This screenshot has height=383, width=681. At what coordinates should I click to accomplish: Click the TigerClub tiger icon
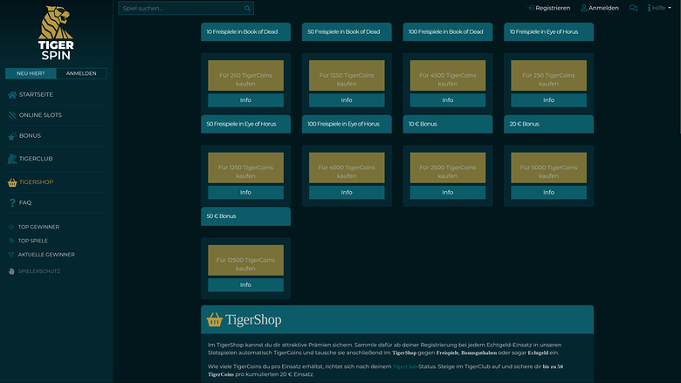12,159
